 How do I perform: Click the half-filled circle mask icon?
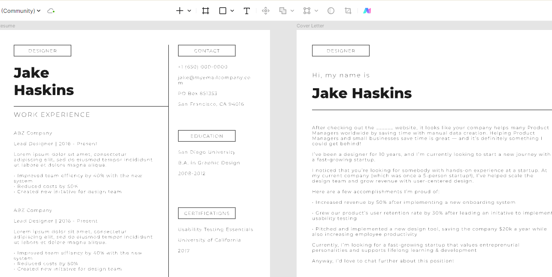click(x=331, y=11)
